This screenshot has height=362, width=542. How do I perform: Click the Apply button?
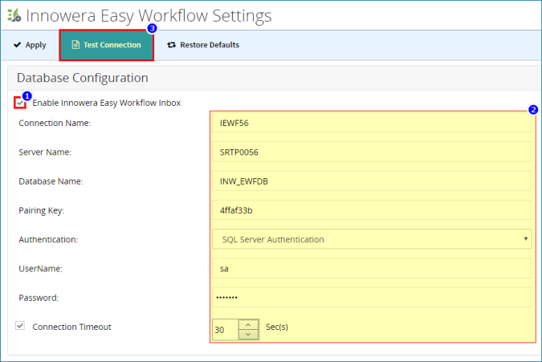(x=30, y=45)
